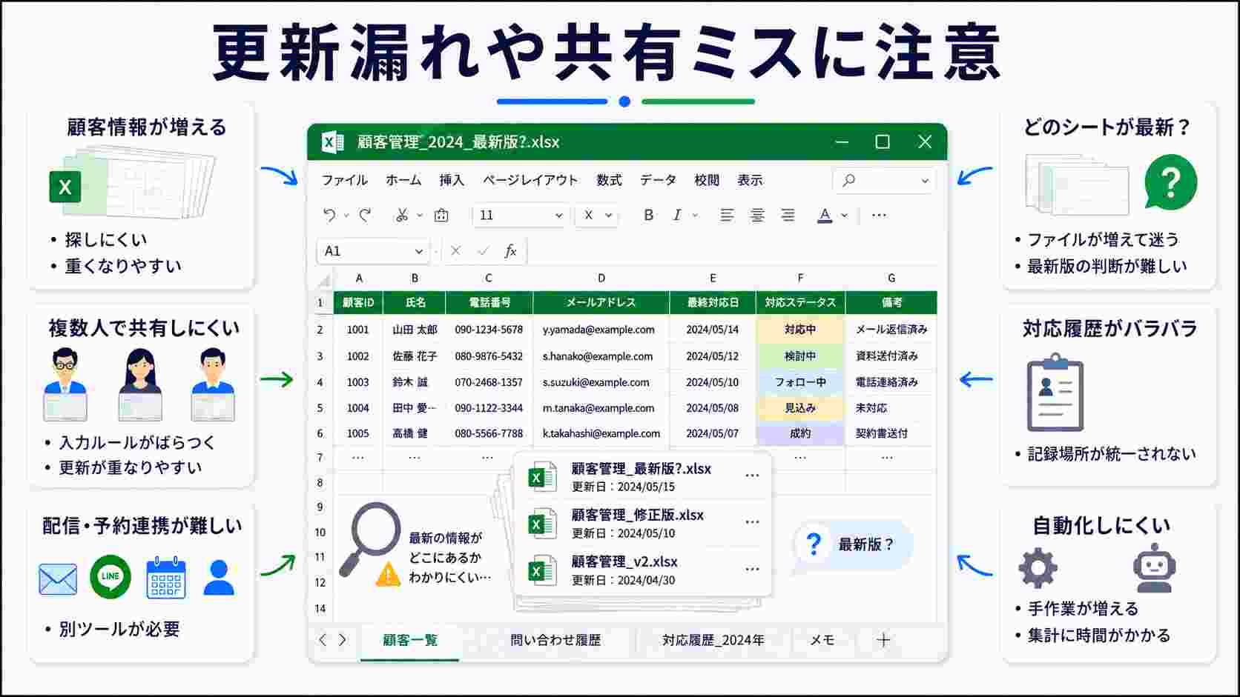The height and width of the screenshot is (697, 1240).
Task: Click the font color A icon
Action: pyautogui.click(x=825, y=215)
